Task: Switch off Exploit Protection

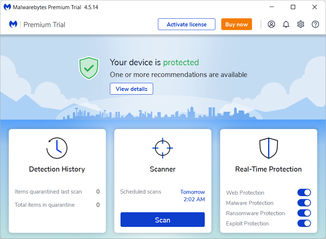Action: (x=304, y=223)
